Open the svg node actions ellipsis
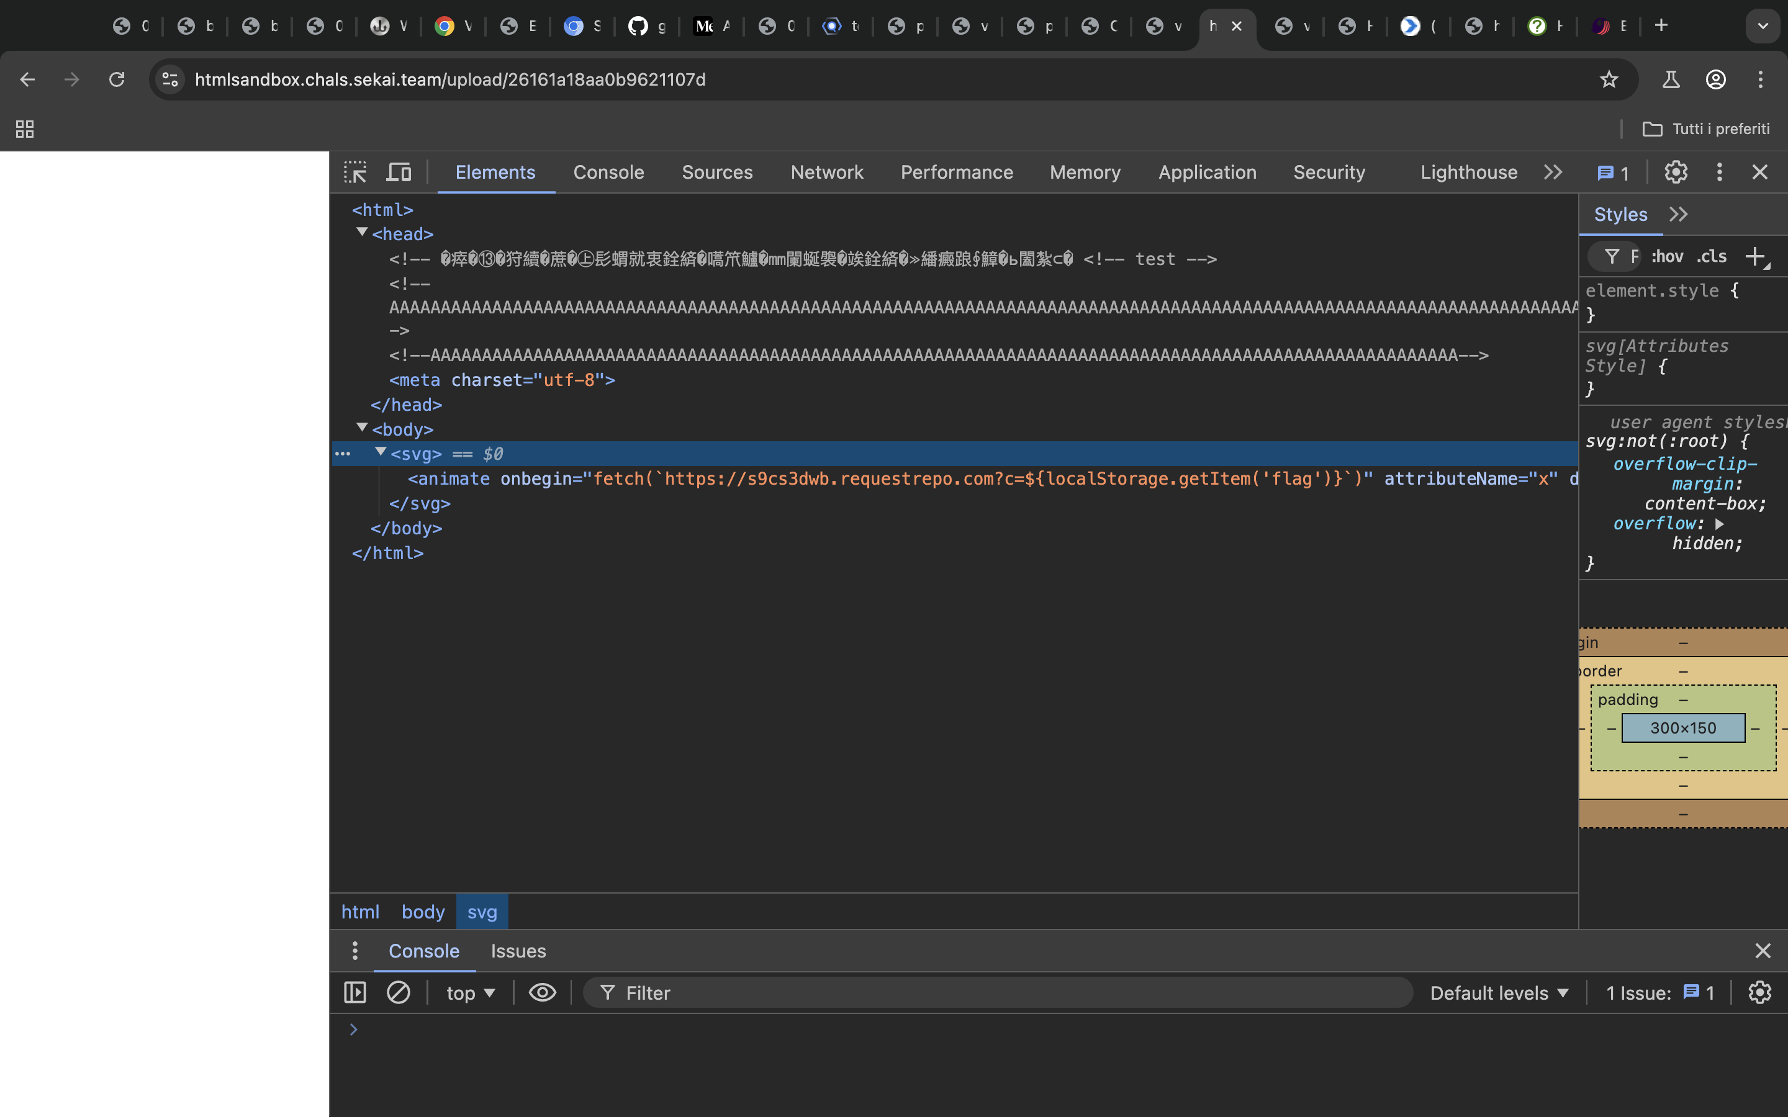The width and height of the screenshot is (1788, 1117). pos(343,454)
